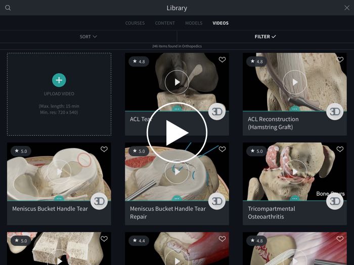Toggle heart on Tricompartmental Osteoarthritis video
The height and width of the screenshot is (265, 354).
340,149
